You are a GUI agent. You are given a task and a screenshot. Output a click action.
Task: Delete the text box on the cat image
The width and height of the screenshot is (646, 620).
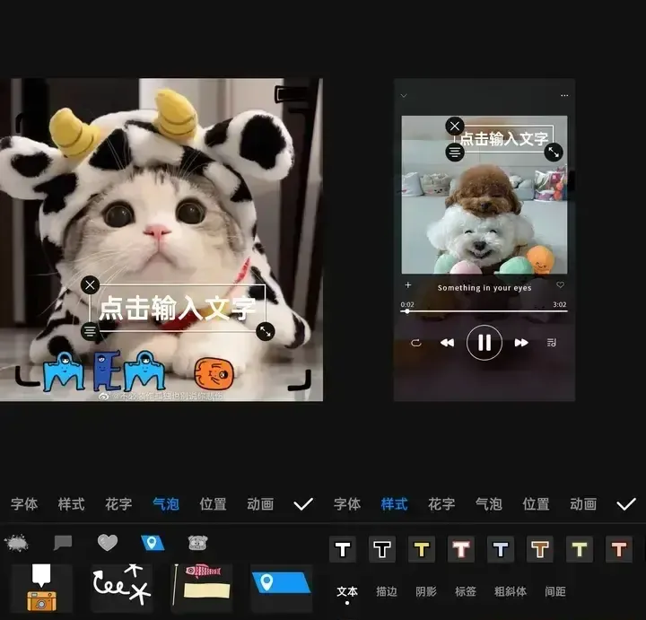pyautogui.click(x=90, y=285)
